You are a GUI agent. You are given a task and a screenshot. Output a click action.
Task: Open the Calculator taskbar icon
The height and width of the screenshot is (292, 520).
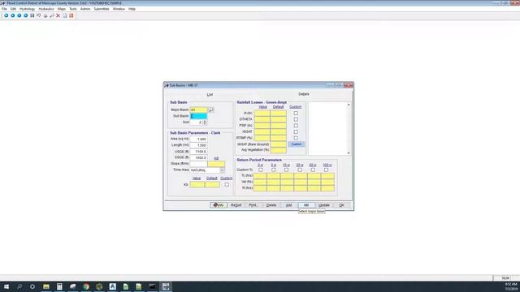click(x=59, y=286)
